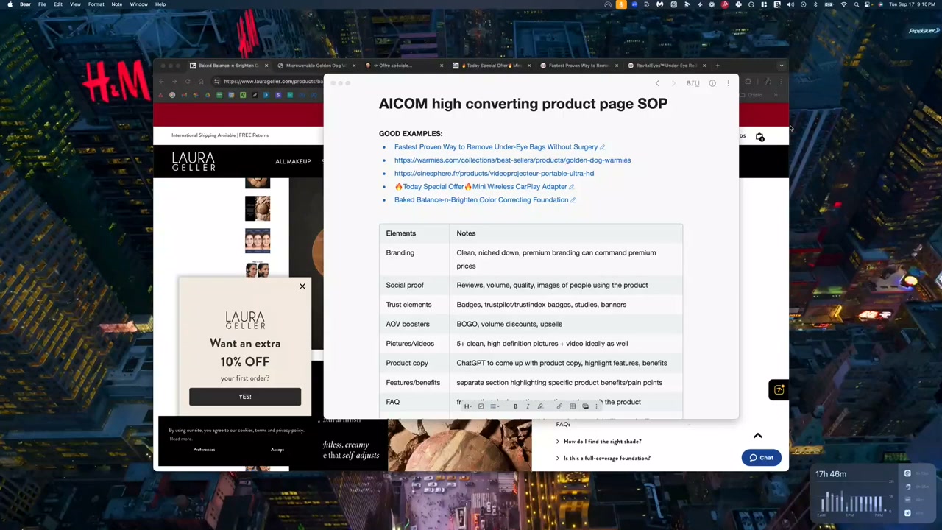The width and height of the screenshot is (942, 530).
Task: Open a new browser tab with plus
Action: pos(718,66)
